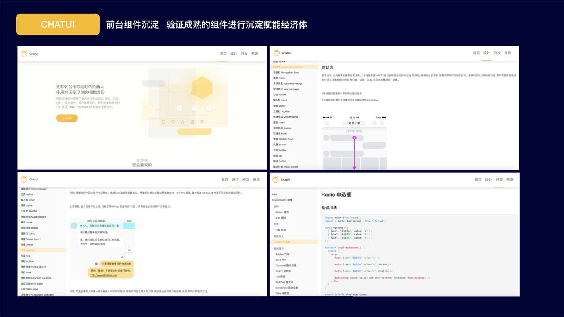Open Components 组件 in the Radio panel sidebar
The width and height of the screenshot is (564, 317).
[282, 200]
